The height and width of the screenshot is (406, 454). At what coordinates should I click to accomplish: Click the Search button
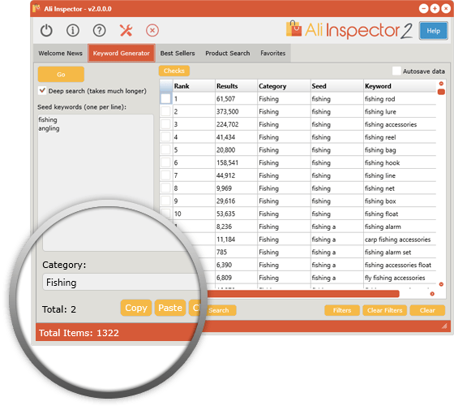tap(220, 310)
